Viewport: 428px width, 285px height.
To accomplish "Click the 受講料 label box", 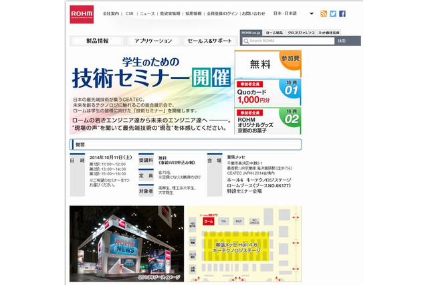I will (146, 160).
